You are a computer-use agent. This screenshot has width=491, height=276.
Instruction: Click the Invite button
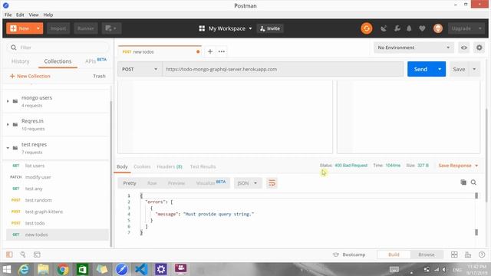[x=270, y=28]
